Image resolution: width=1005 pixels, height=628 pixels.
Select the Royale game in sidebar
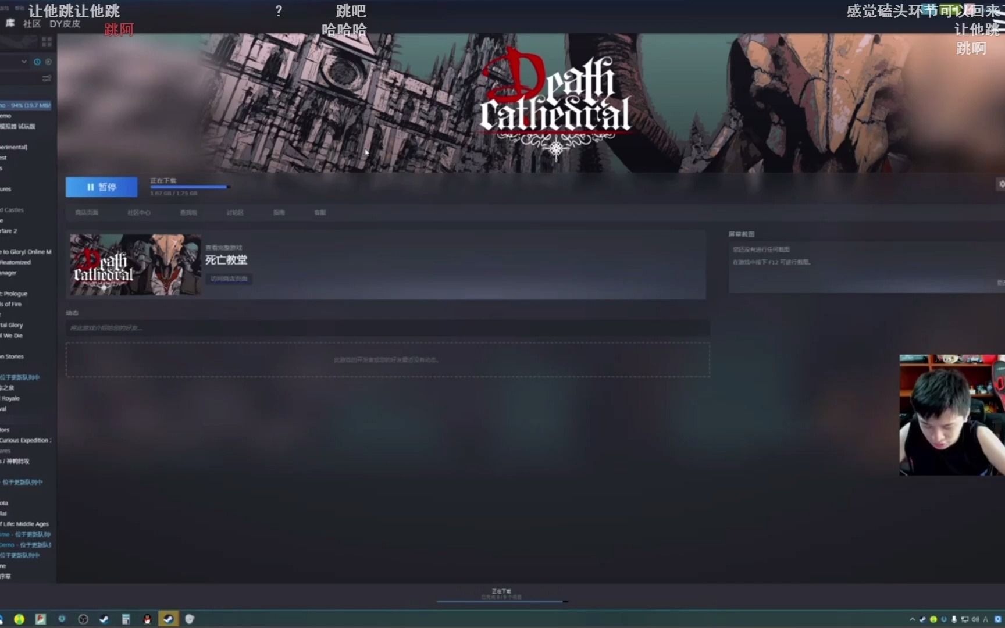(10, 398)
